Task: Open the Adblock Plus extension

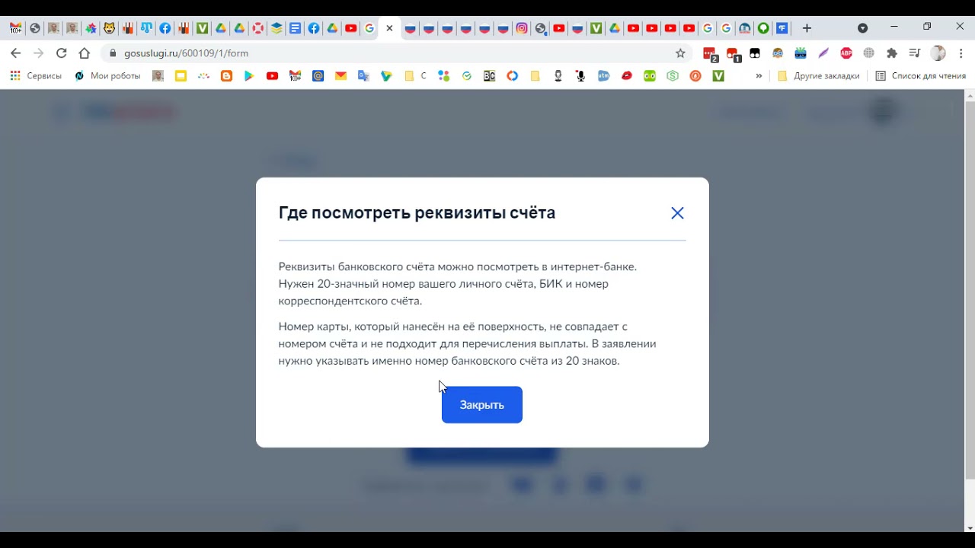Action: click(846, 53)
